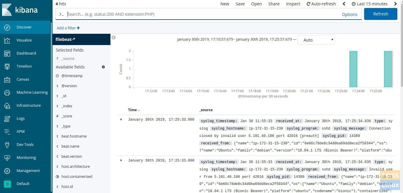Toggle Auto-refresh in top menu
The width and height of the screenshot is (403, 193).
(x=321, y=4)
